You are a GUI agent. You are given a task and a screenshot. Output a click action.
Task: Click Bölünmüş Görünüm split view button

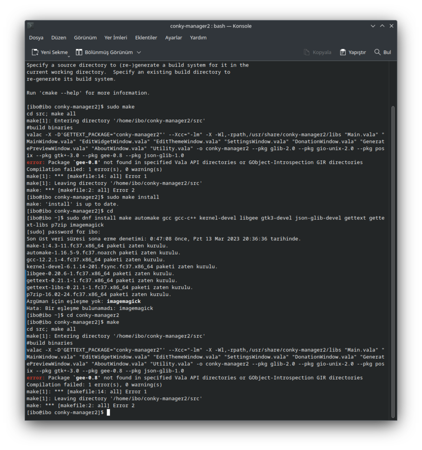click(x=105, y=52)
